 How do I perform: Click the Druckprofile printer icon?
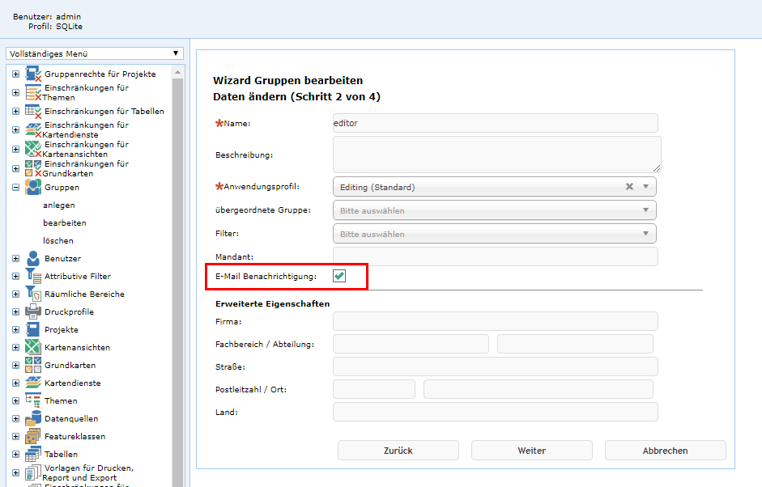click(x=33, y=312)
